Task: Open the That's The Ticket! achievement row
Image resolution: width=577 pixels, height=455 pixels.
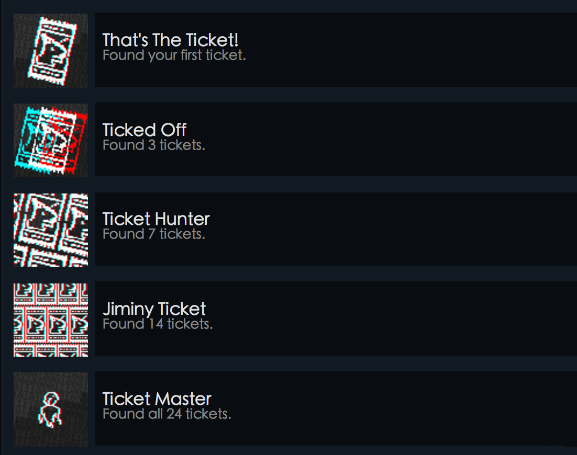Action: point(336,50)
